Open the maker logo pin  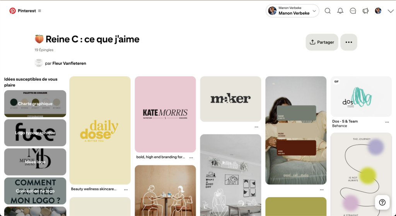tap(230, 99)
